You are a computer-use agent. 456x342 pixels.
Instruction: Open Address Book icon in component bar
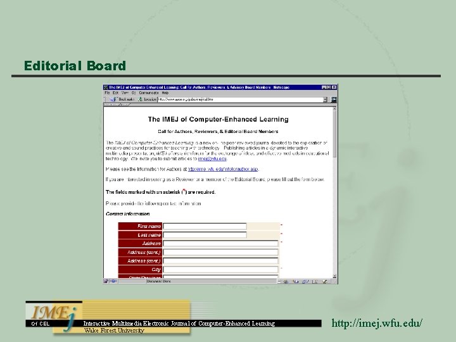pos(315,281)
